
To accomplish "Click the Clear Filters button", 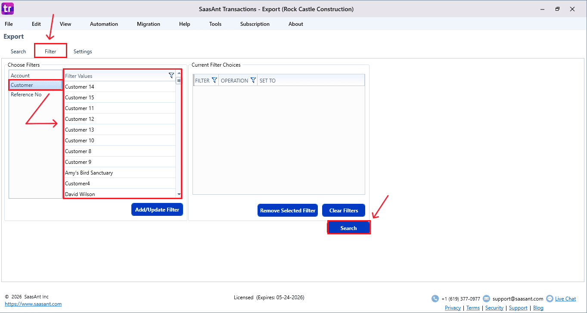I will point(344,211).
